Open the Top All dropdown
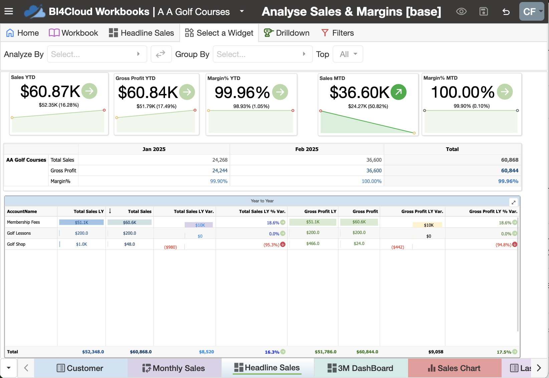This screenshot has height=378, width=549. tap(348, 54)
